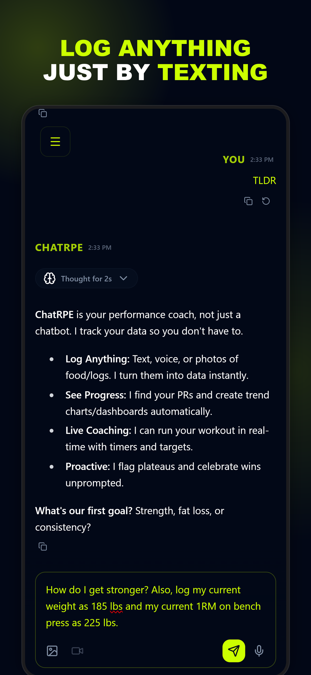Click the What's our first goal question
This screenshot has height=675, width=311.
[84, 511]
